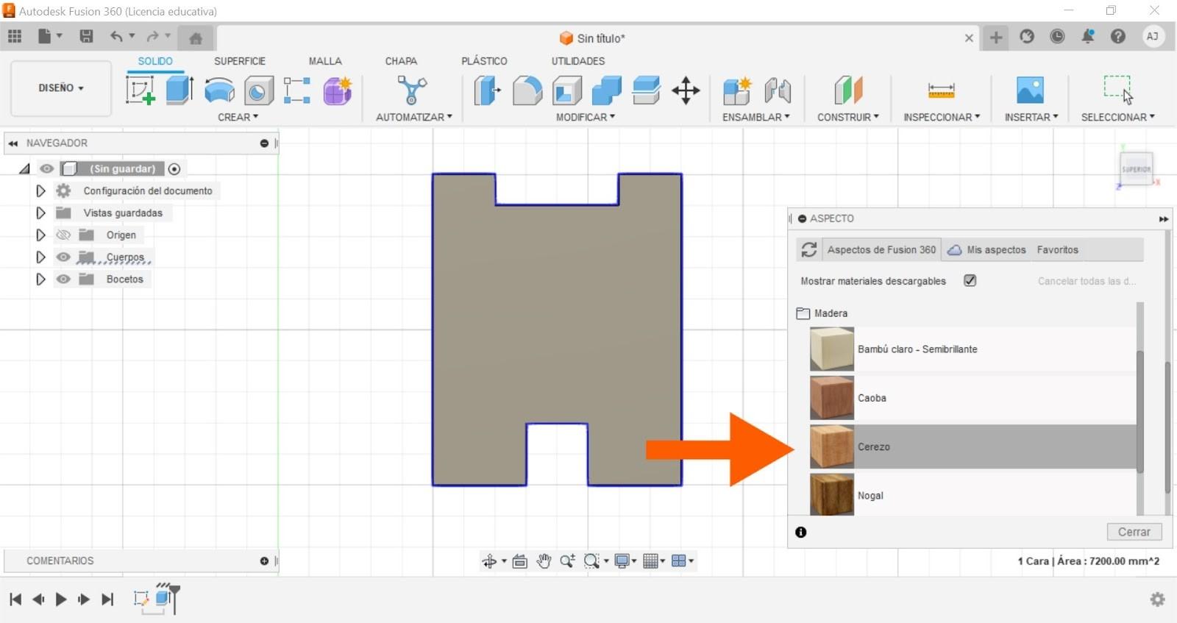1177x623 pixels.
Task: Open the job status clock icon
Action: click(1057, 36)
